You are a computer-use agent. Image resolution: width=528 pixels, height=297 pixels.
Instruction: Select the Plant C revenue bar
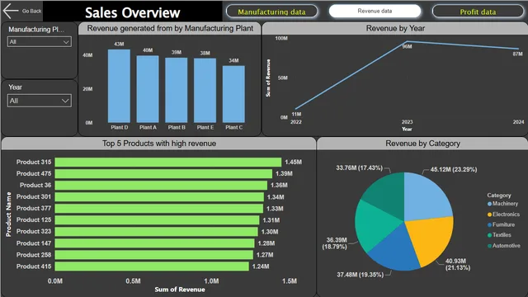(233, 94)
